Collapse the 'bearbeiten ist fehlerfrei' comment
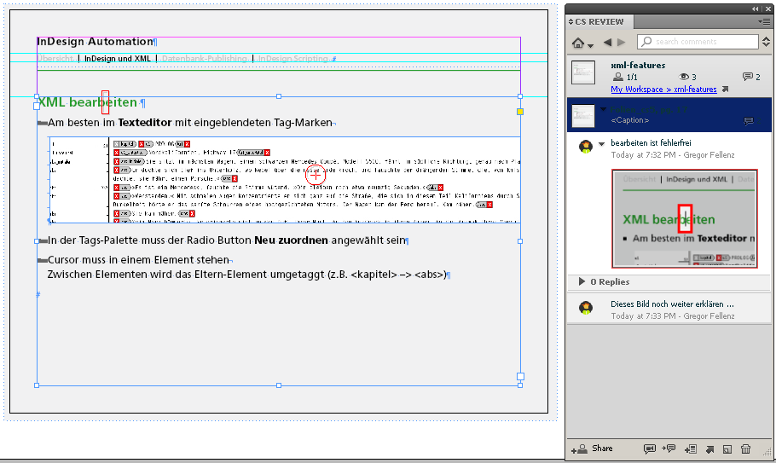Image resolution: width=776 pixels, height=463 pixels. [x=602, y=144]
